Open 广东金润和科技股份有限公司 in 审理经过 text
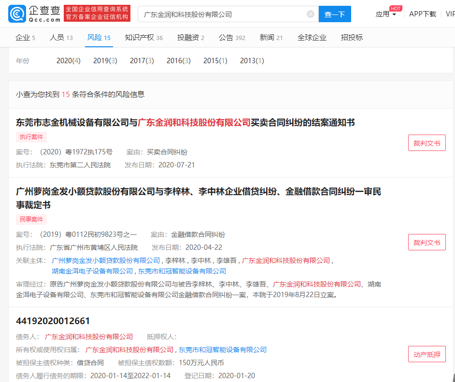This screenshot has height=382, width=455. pos(317,284)
